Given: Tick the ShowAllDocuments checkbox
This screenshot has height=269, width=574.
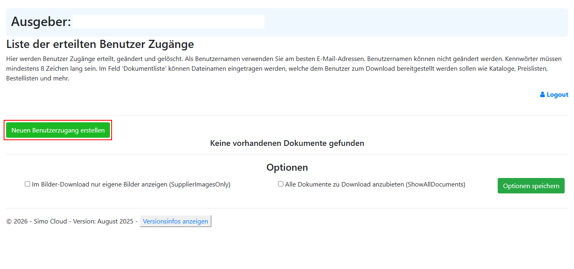Looking at the screenshot, I should pyautogui.click(x=281, y=184).
